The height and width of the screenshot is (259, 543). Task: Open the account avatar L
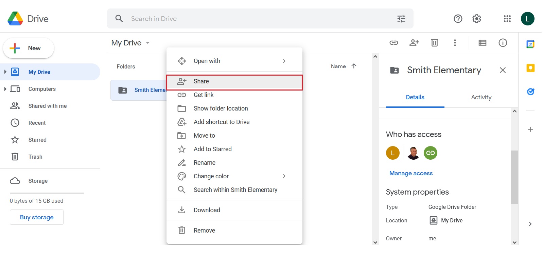tap(528, 19)
